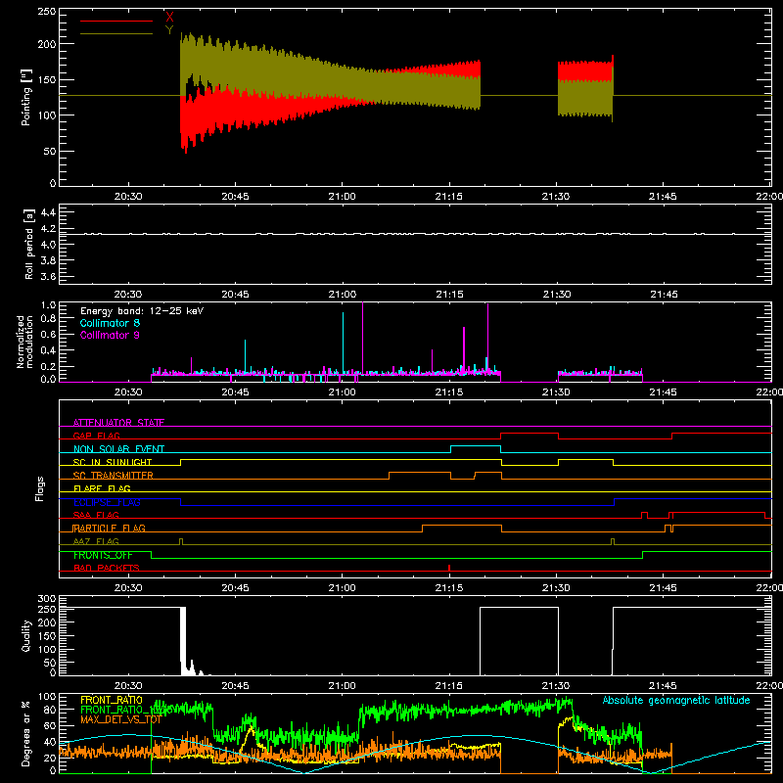783x783 pixels.
Task: Click 21:30 tick under Quality plot
Action: click(x=556, y=686)
